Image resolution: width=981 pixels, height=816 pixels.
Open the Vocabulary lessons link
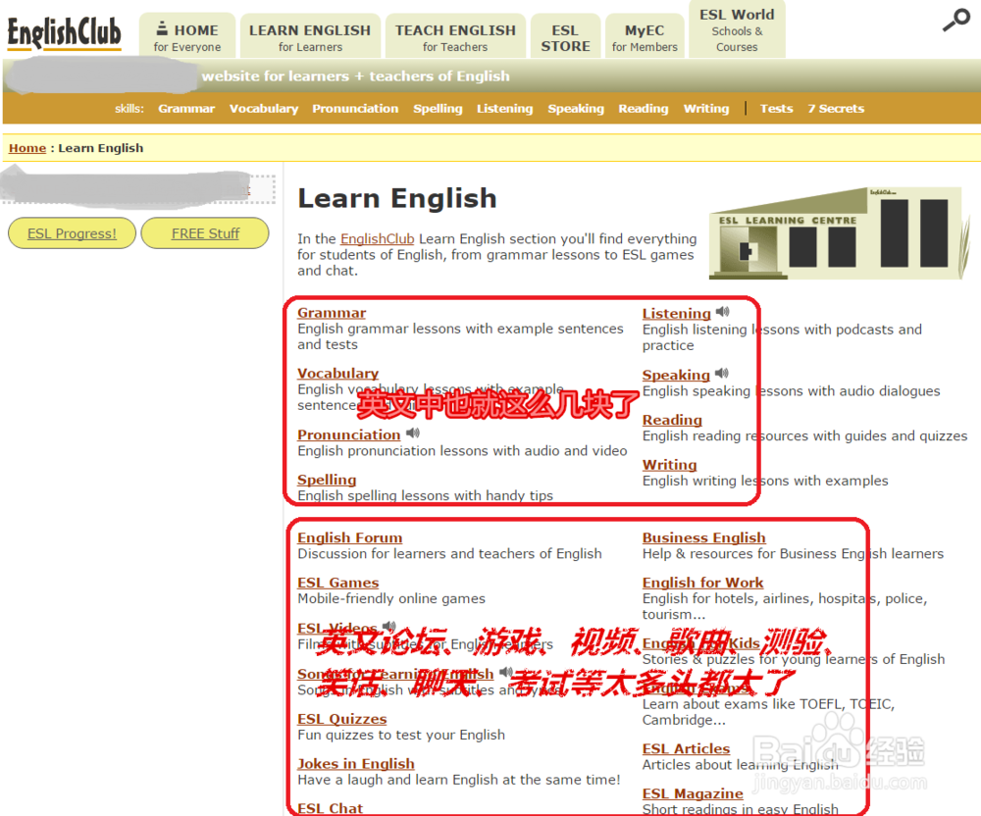(337, 374)
